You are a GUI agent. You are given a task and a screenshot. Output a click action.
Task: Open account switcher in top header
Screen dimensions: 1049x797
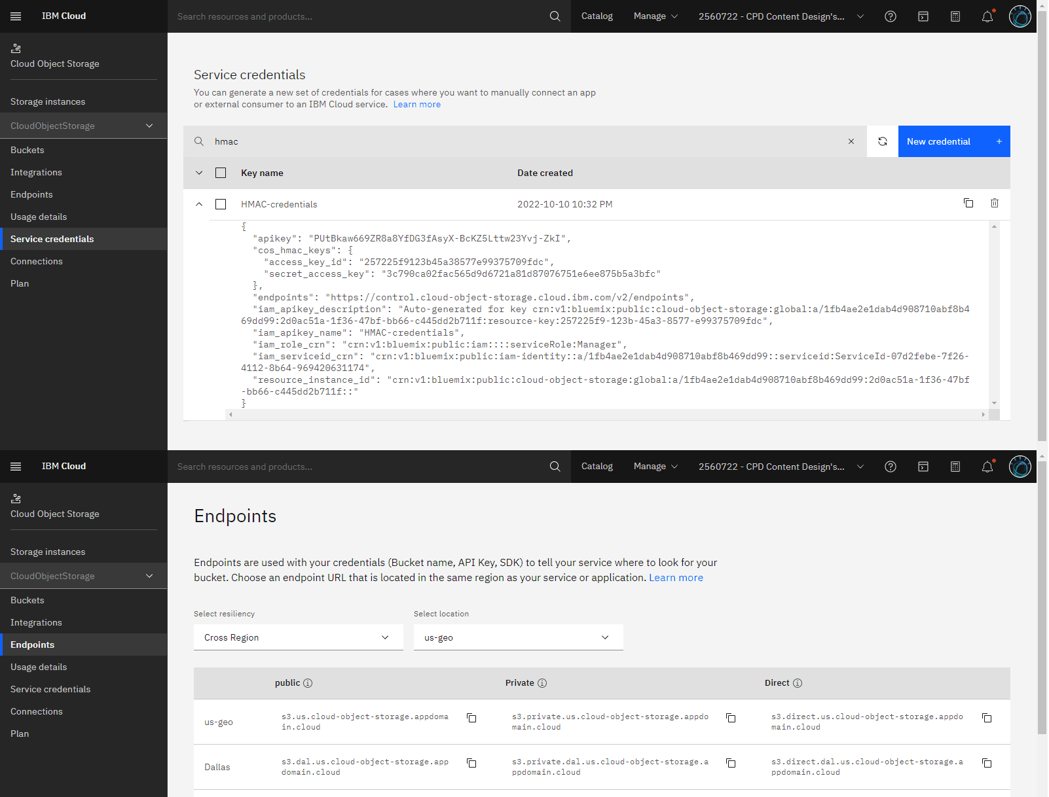781,16
